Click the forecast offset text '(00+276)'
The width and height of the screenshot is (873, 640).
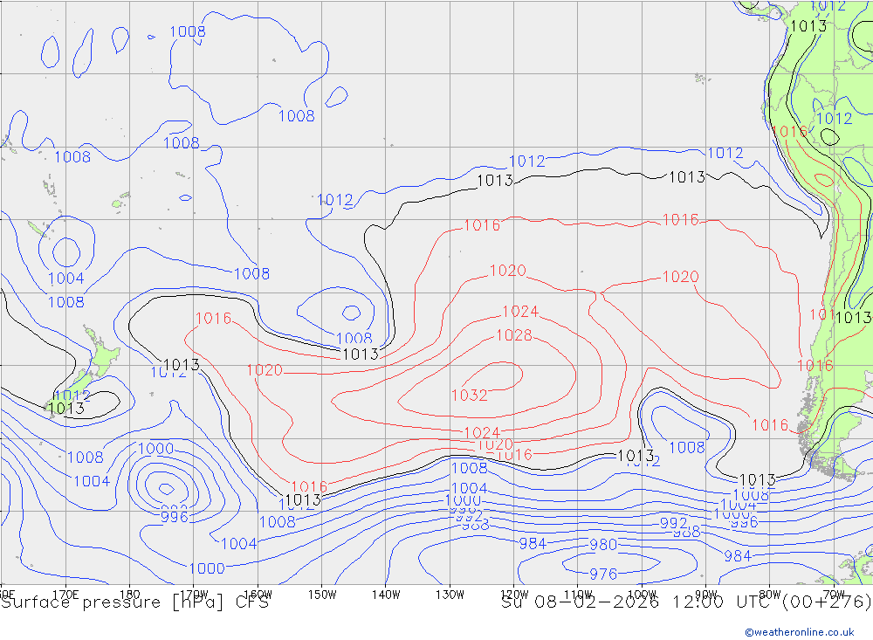[827, 602]
